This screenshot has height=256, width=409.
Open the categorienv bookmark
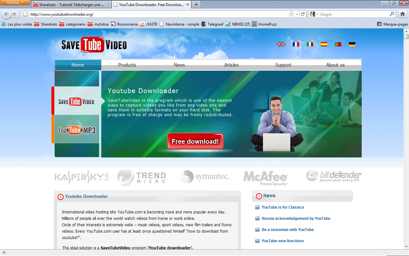point(73,24)
